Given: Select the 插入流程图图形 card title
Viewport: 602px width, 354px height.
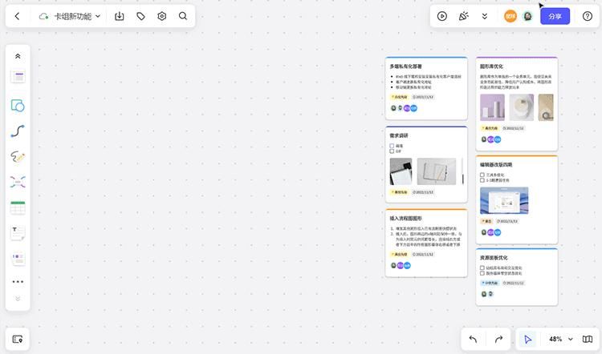Looking at the screenshot, I should coord(406,219).
